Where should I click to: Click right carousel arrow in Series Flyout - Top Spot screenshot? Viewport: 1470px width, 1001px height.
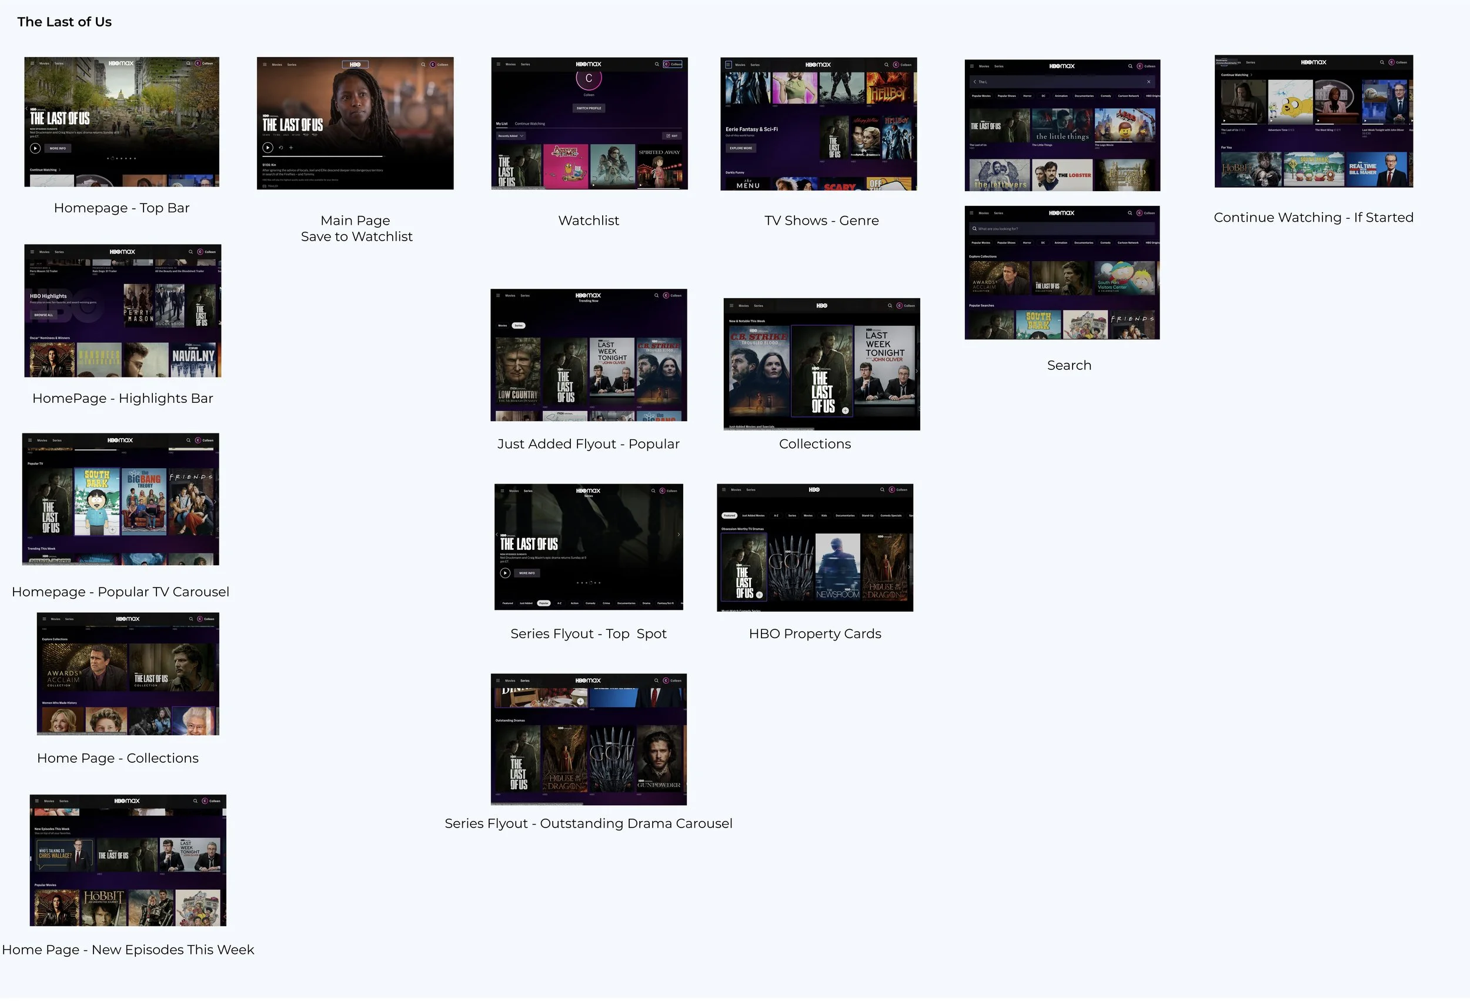click(679, 536)
